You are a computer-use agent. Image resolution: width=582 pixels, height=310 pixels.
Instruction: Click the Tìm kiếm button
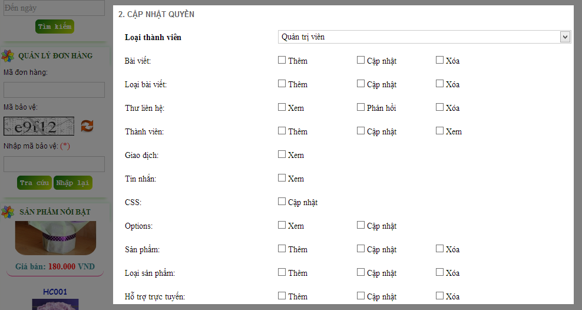pyautogui.click(x=55, y=27)
